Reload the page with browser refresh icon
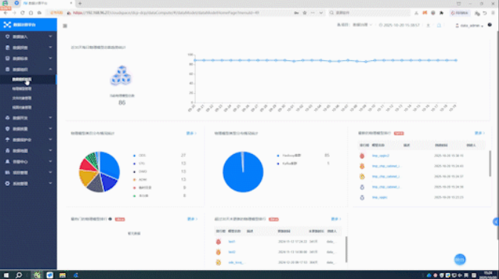The height and width of the screenshot is (279, 499). tap(22, 13)
